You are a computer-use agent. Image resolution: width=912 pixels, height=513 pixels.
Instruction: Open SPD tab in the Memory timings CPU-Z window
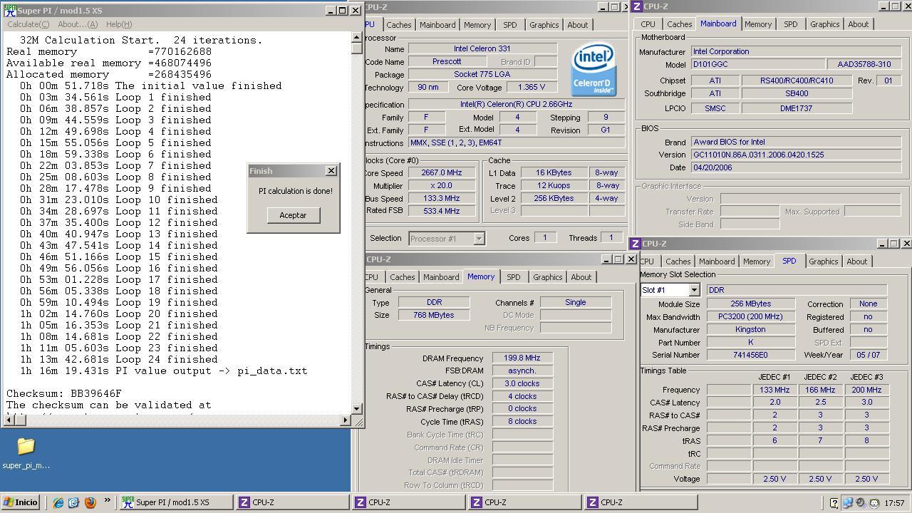pos(513,277)
